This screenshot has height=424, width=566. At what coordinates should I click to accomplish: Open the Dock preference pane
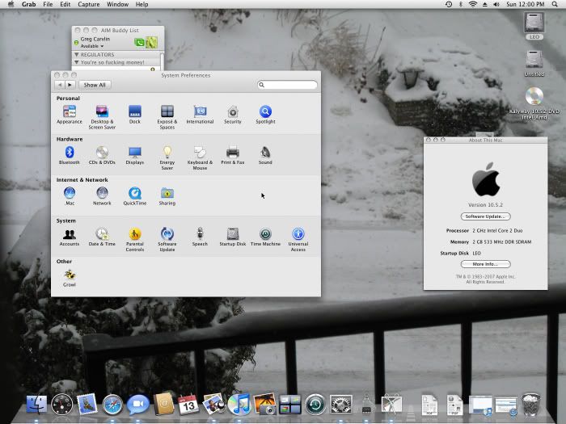tap(135, 115)
